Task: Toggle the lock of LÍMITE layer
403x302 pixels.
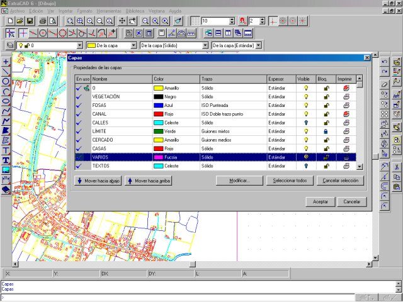Action: (x=326, y=131)
